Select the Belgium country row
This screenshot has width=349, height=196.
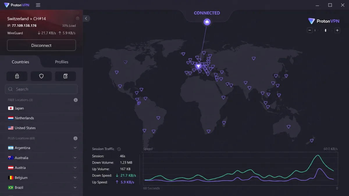click(x=41, y=177)
